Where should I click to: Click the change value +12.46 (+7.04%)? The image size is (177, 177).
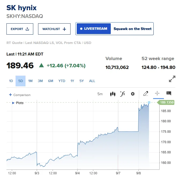[x=66, y=66]
